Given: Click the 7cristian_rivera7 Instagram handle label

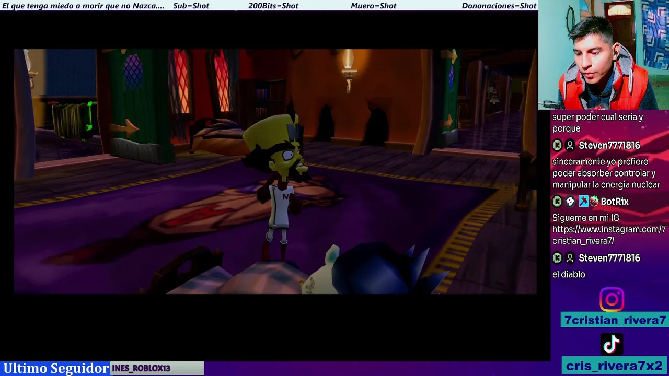Looking at the screenshot, I should (615, 320).
